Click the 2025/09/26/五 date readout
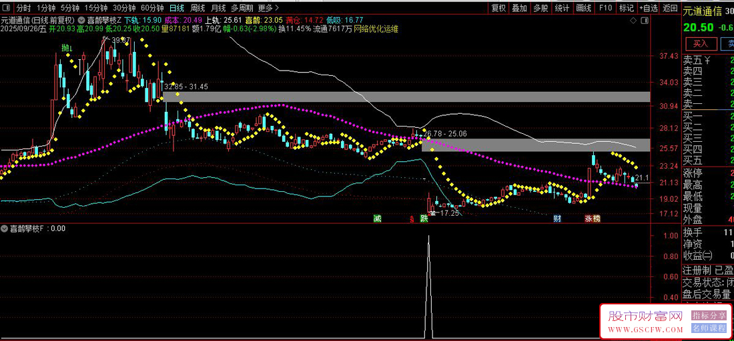The width and height of the screenshot is (734, 341). (x=23, y=29)
